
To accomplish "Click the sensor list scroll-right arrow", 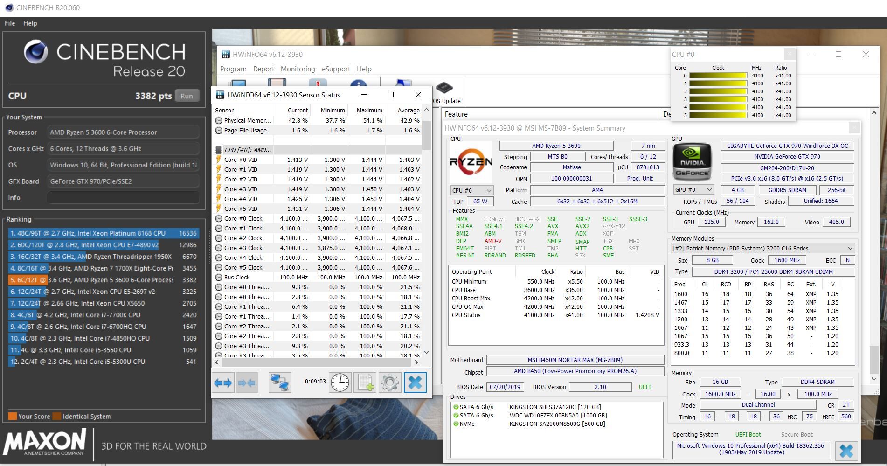I will [416, 362].
